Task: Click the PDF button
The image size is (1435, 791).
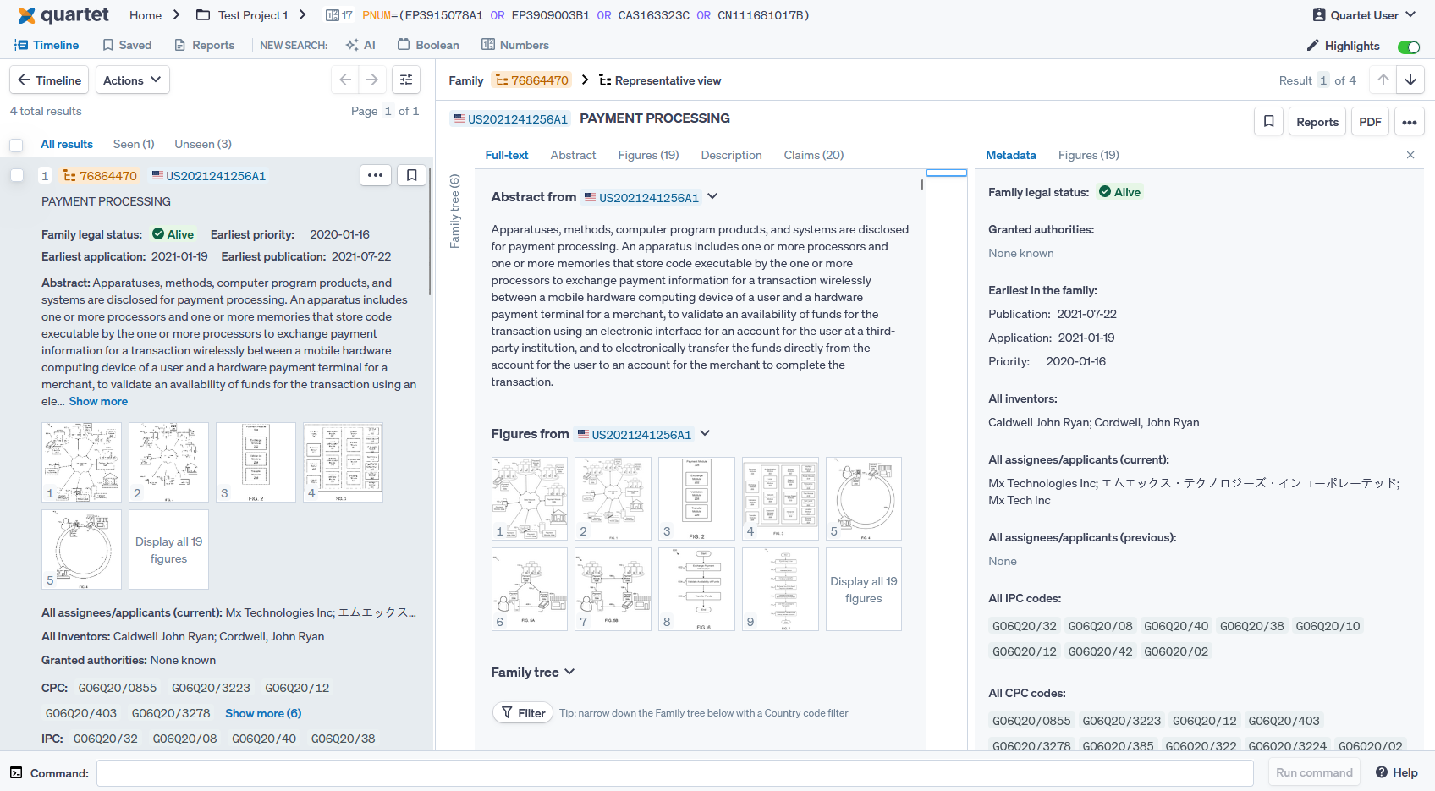Action: (1370, 122)
